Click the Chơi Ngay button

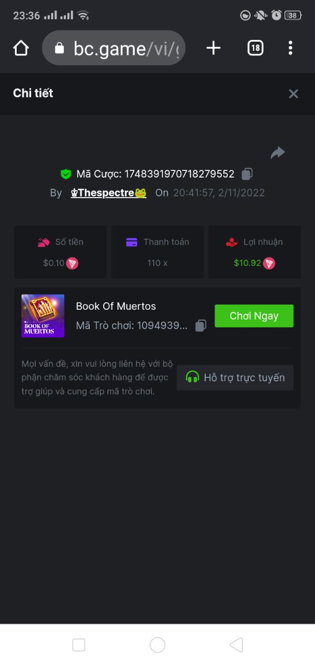pyautogui.click(x=254, y=316)
